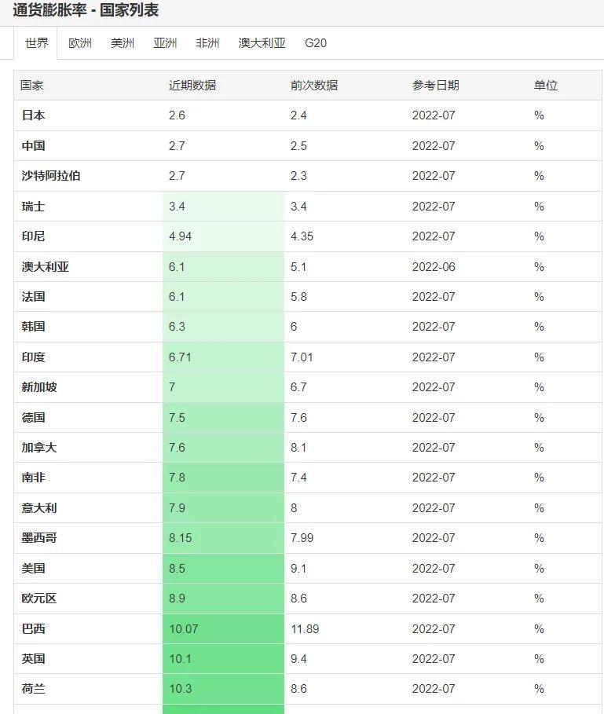The image size is (604, 714).
Task: Select the 澳大利亚 tab
Action: point(262,43)
